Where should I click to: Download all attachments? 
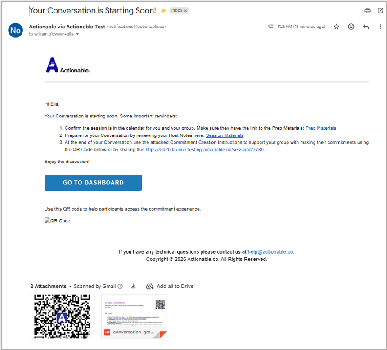coord(133,286)
